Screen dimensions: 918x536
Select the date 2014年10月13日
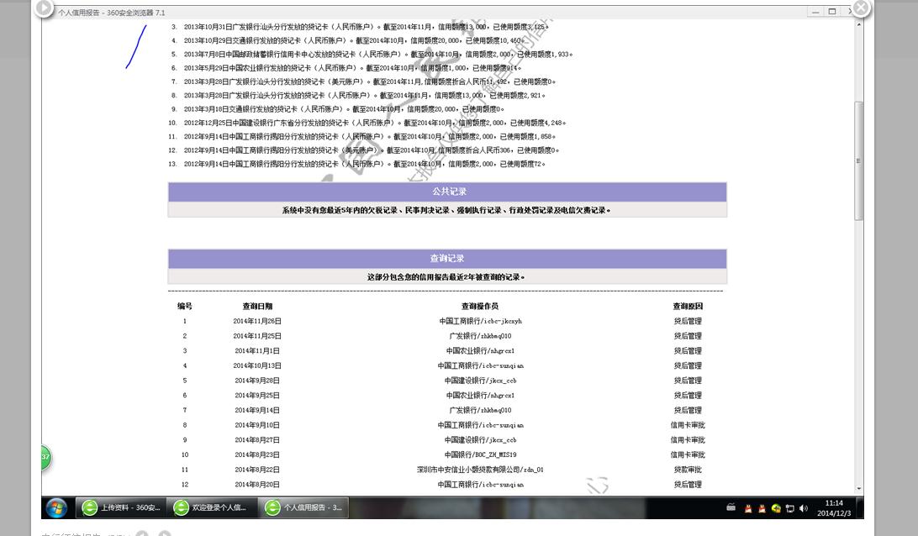(x=257, y=365)
